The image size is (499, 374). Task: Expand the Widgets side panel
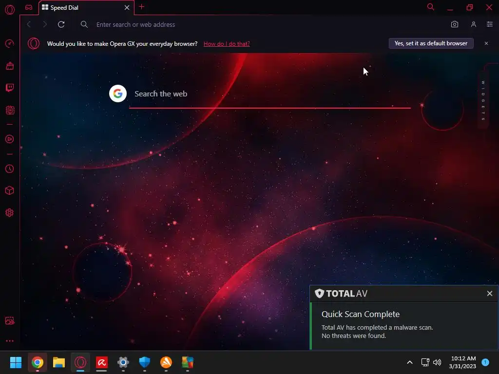[x=483, y=100]
